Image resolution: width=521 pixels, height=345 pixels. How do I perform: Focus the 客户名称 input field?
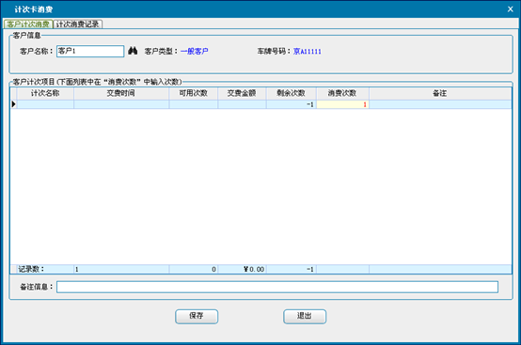[x=90, y=51]
